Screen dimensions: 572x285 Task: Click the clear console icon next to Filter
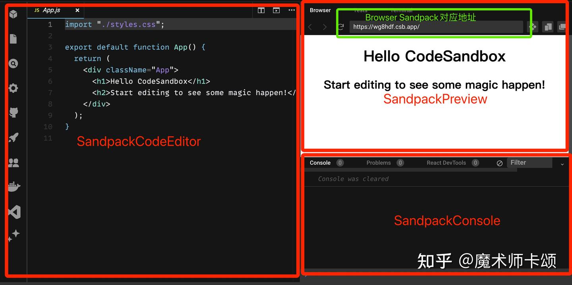(x=500, y=163)
